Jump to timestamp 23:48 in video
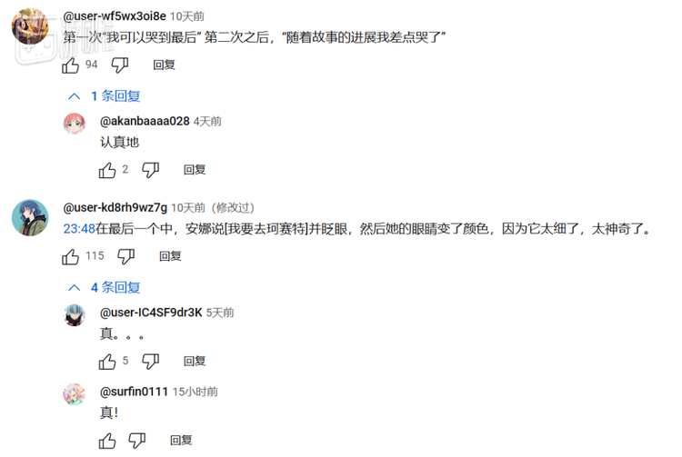The width and height of the screenshot is (682, 457). click(x=79, y=229)
